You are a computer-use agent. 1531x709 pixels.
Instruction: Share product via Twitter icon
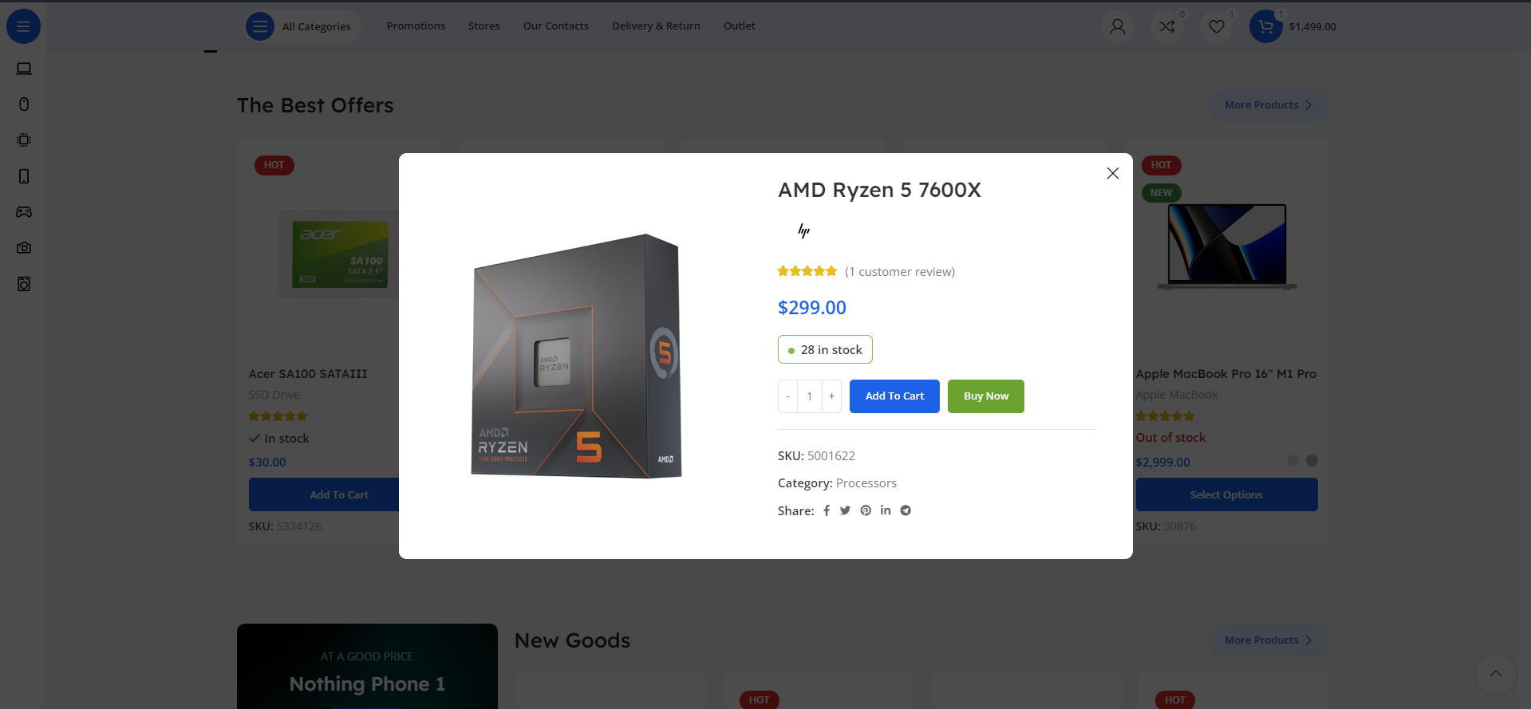coord(845,510)
